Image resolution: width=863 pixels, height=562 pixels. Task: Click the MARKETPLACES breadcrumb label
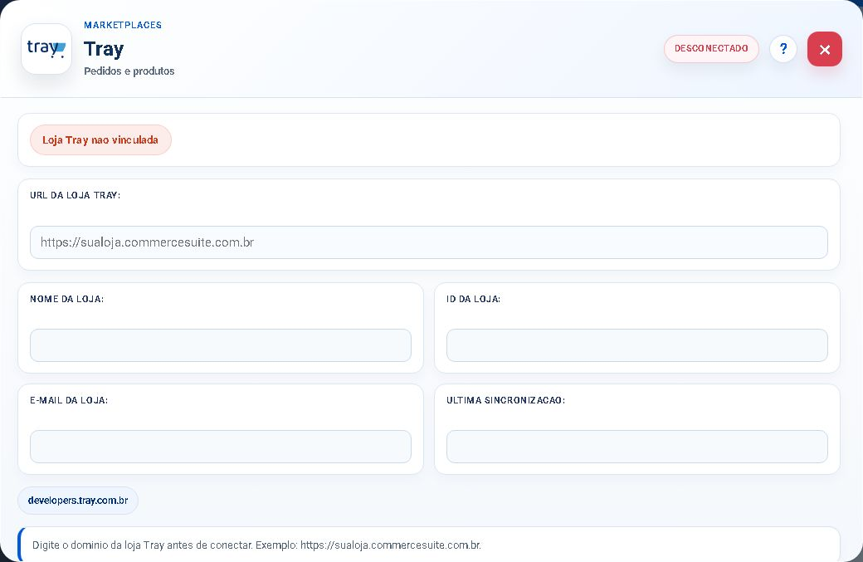123,25
